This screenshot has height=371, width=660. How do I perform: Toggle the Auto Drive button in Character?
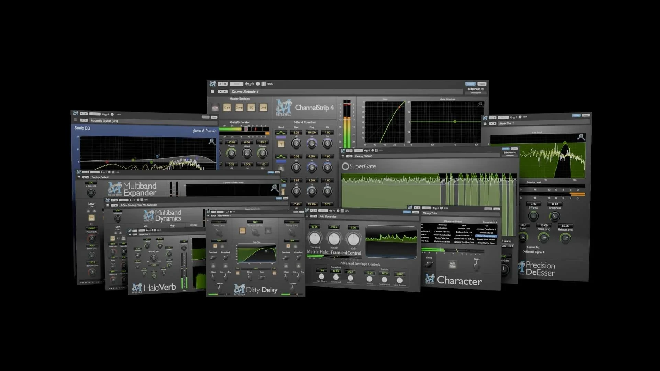coord(452,265)
